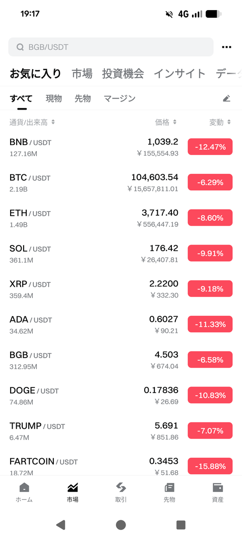Image resolution: width=242 pixels, height=539 pixels.
Task: Tap the Android back triangle button
Action: [x=60, y=524]
